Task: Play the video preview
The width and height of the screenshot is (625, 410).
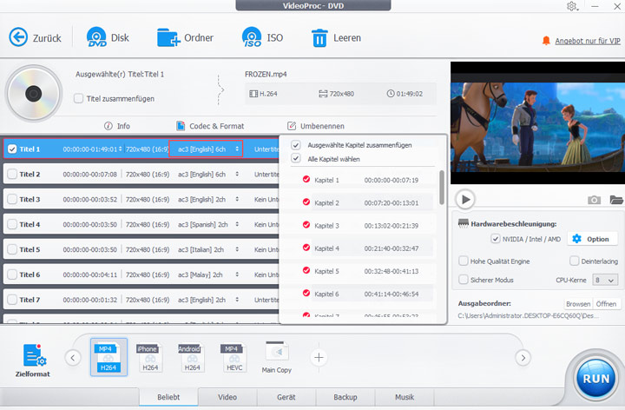Action: click(x=466, y=200)
